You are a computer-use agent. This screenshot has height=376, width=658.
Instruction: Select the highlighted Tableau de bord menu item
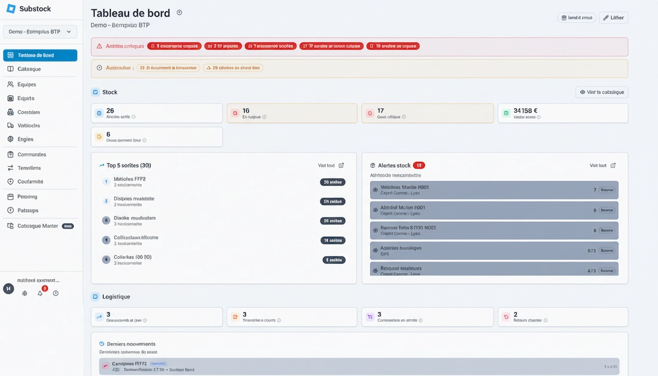40,55
